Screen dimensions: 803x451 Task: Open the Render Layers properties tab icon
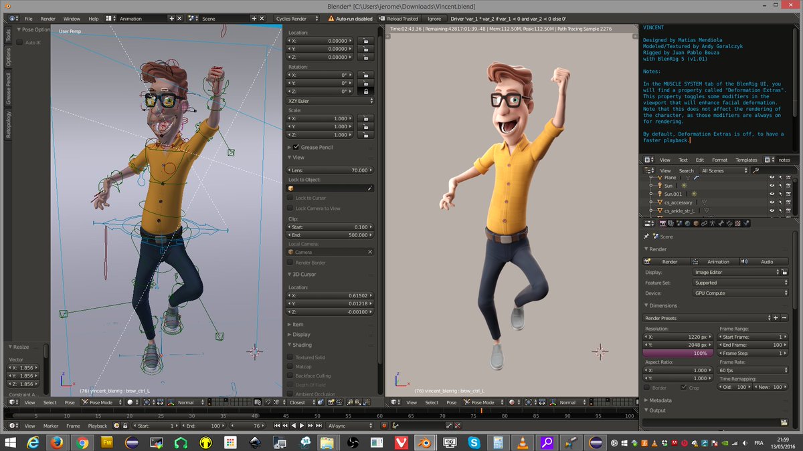[671, 224]
